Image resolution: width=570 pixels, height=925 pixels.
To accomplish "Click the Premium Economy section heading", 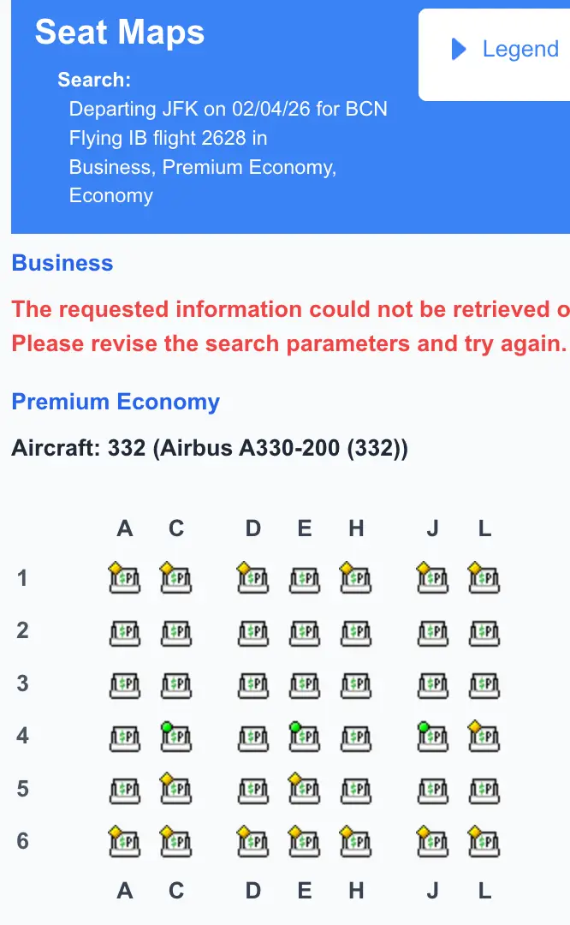I will (x=116, y=402).
